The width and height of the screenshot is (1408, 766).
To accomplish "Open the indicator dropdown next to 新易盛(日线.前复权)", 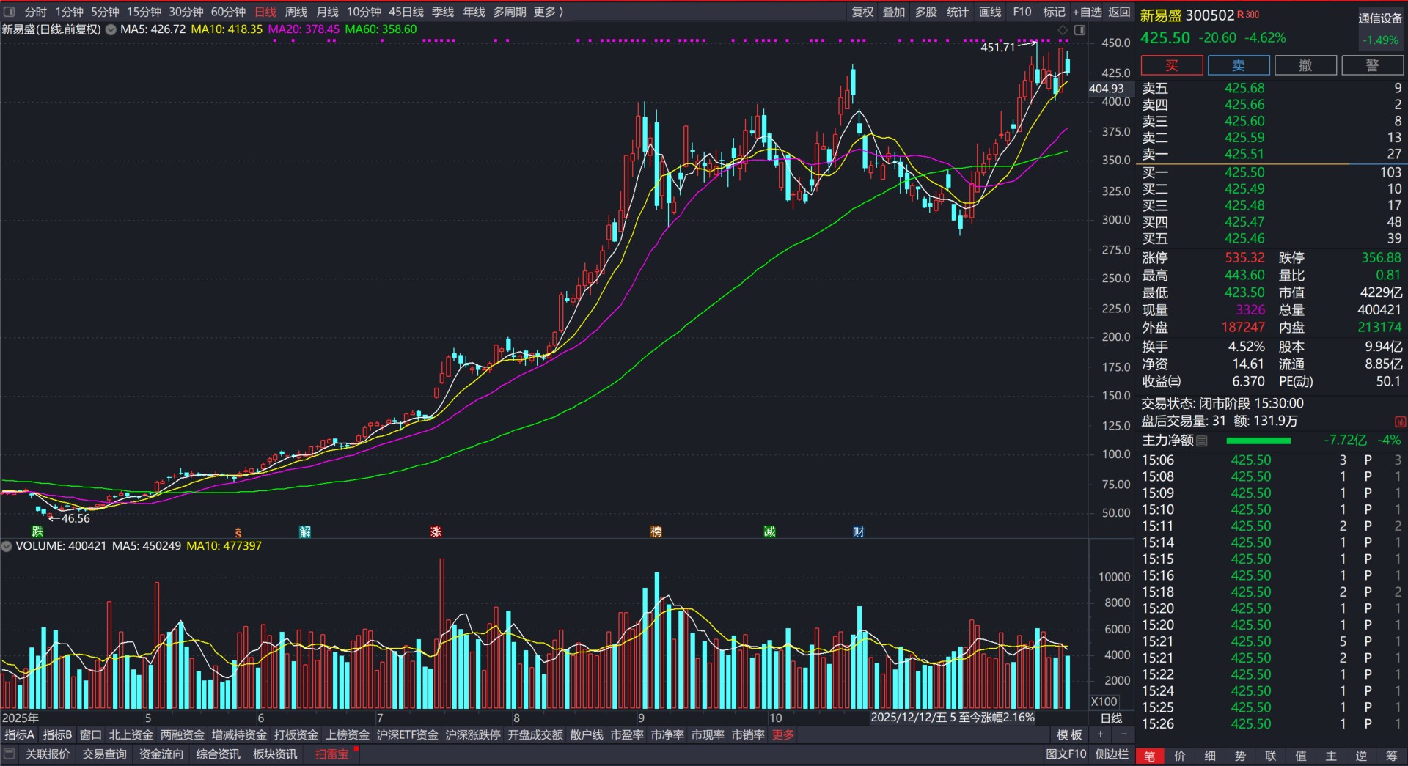I will pos(111,30).
